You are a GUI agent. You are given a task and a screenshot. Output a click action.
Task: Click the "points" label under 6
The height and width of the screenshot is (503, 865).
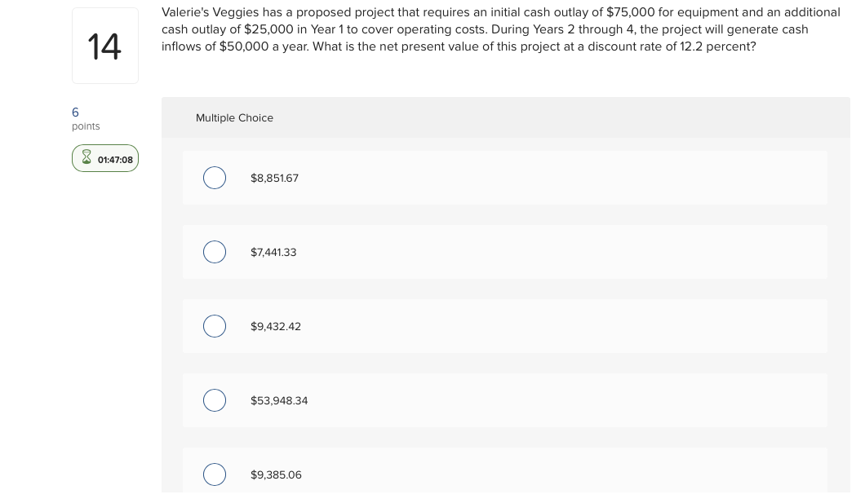pyautogui.click(x=86, y=126)
